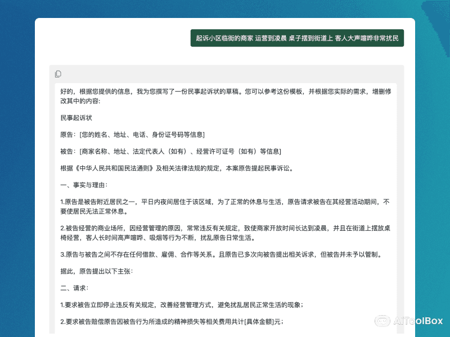Click the intro sentence starting with 好的，根据您提供的信息
The height and width of the screenshot is (337, 450).
pos(225,95)
